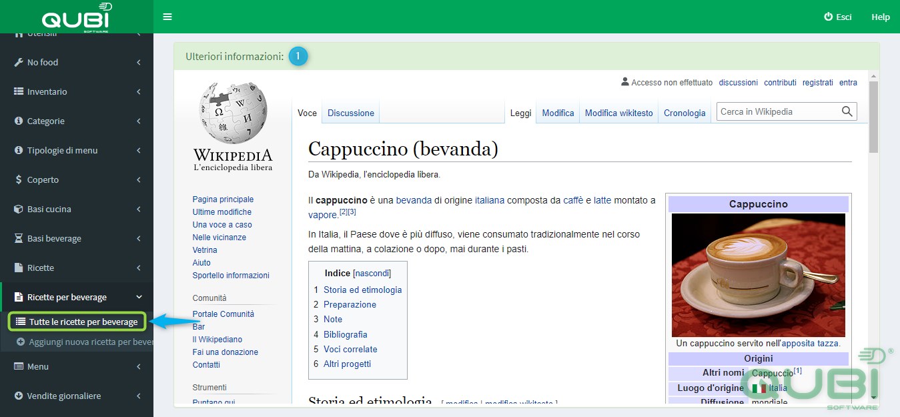The image size is (900, 417).
Task: Collapse the Ricette per beverage chevron
Action: [x=139, y=297]
